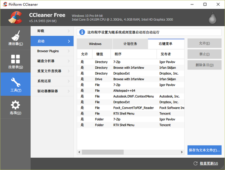
Task: Select the Folder 7-Zip row
Action: 130,119
